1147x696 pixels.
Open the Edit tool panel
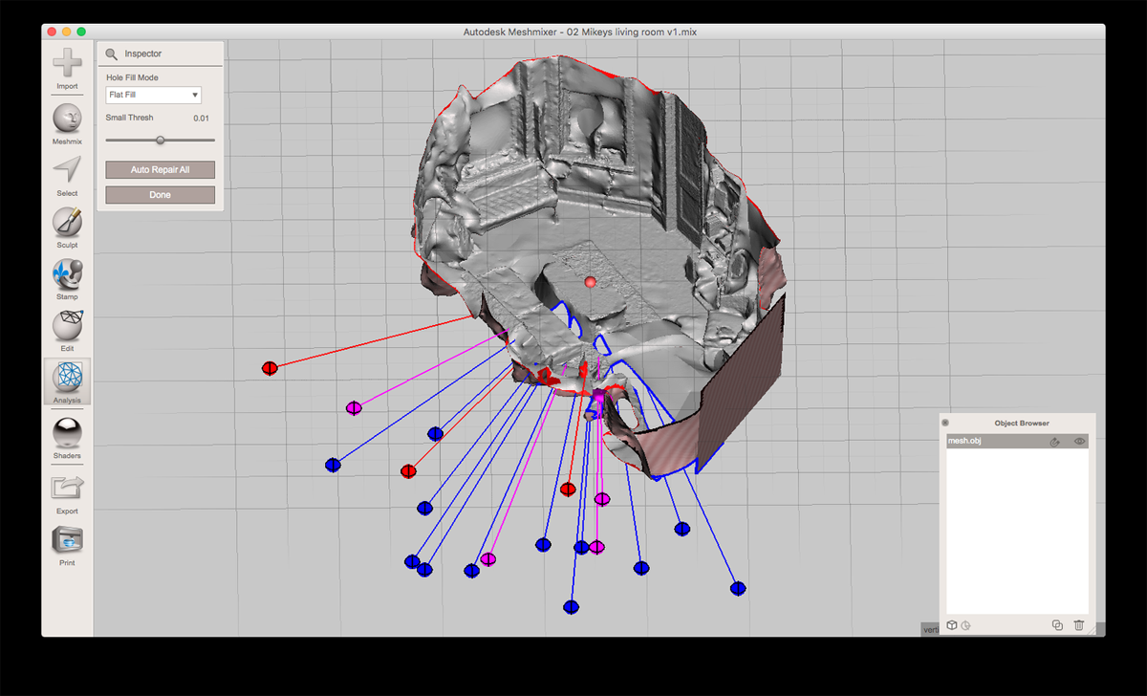(x=67, y=326)
